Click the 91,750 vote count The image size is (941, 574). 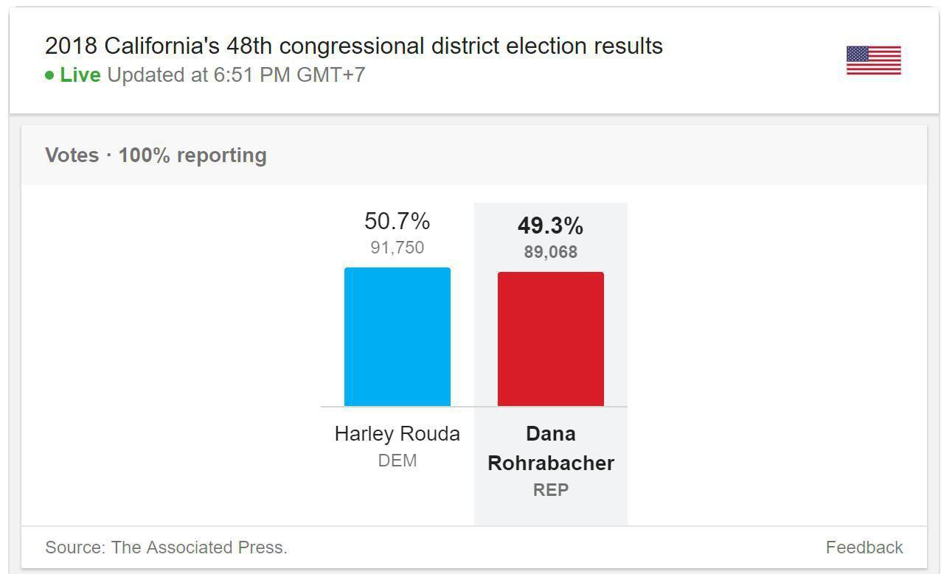click(x=397, y=248)
